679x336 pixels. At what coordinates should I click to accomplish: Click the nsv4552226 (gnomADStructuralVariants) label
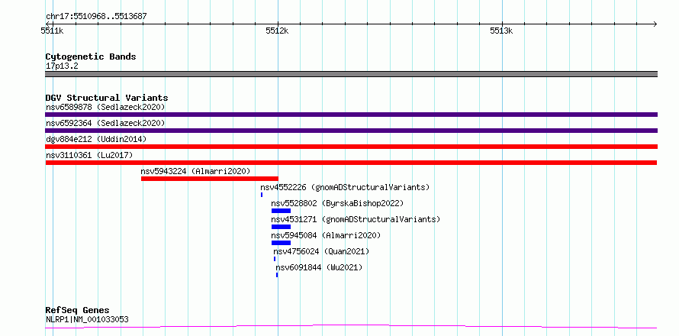[345, 187]
